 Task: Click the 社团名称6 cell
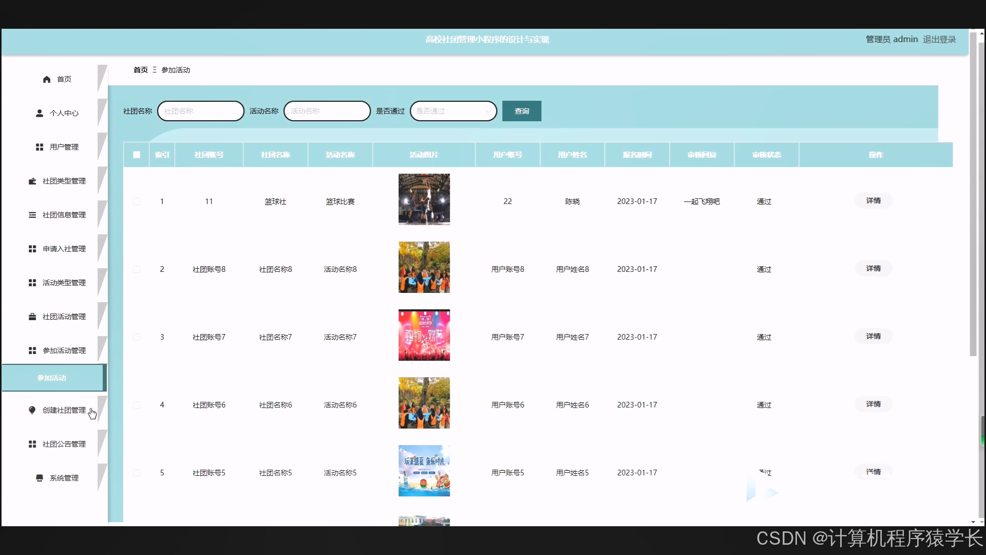276,405
